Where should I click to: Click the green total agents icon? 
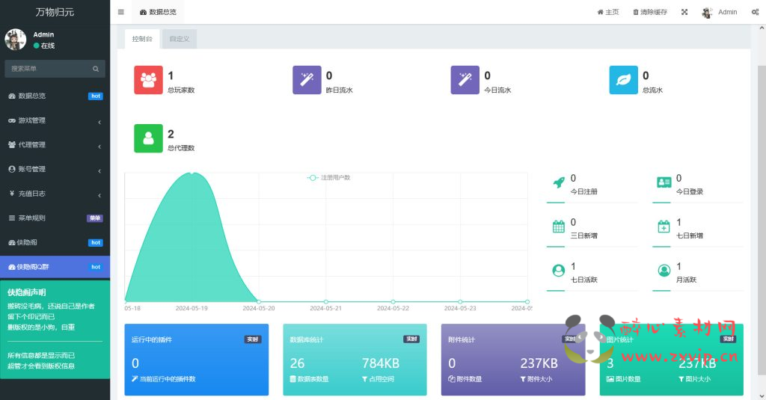coord(148,138)
